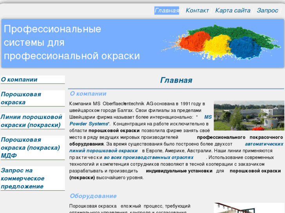Open Порошковая окраска sidebar item

(x=33, y=98)
